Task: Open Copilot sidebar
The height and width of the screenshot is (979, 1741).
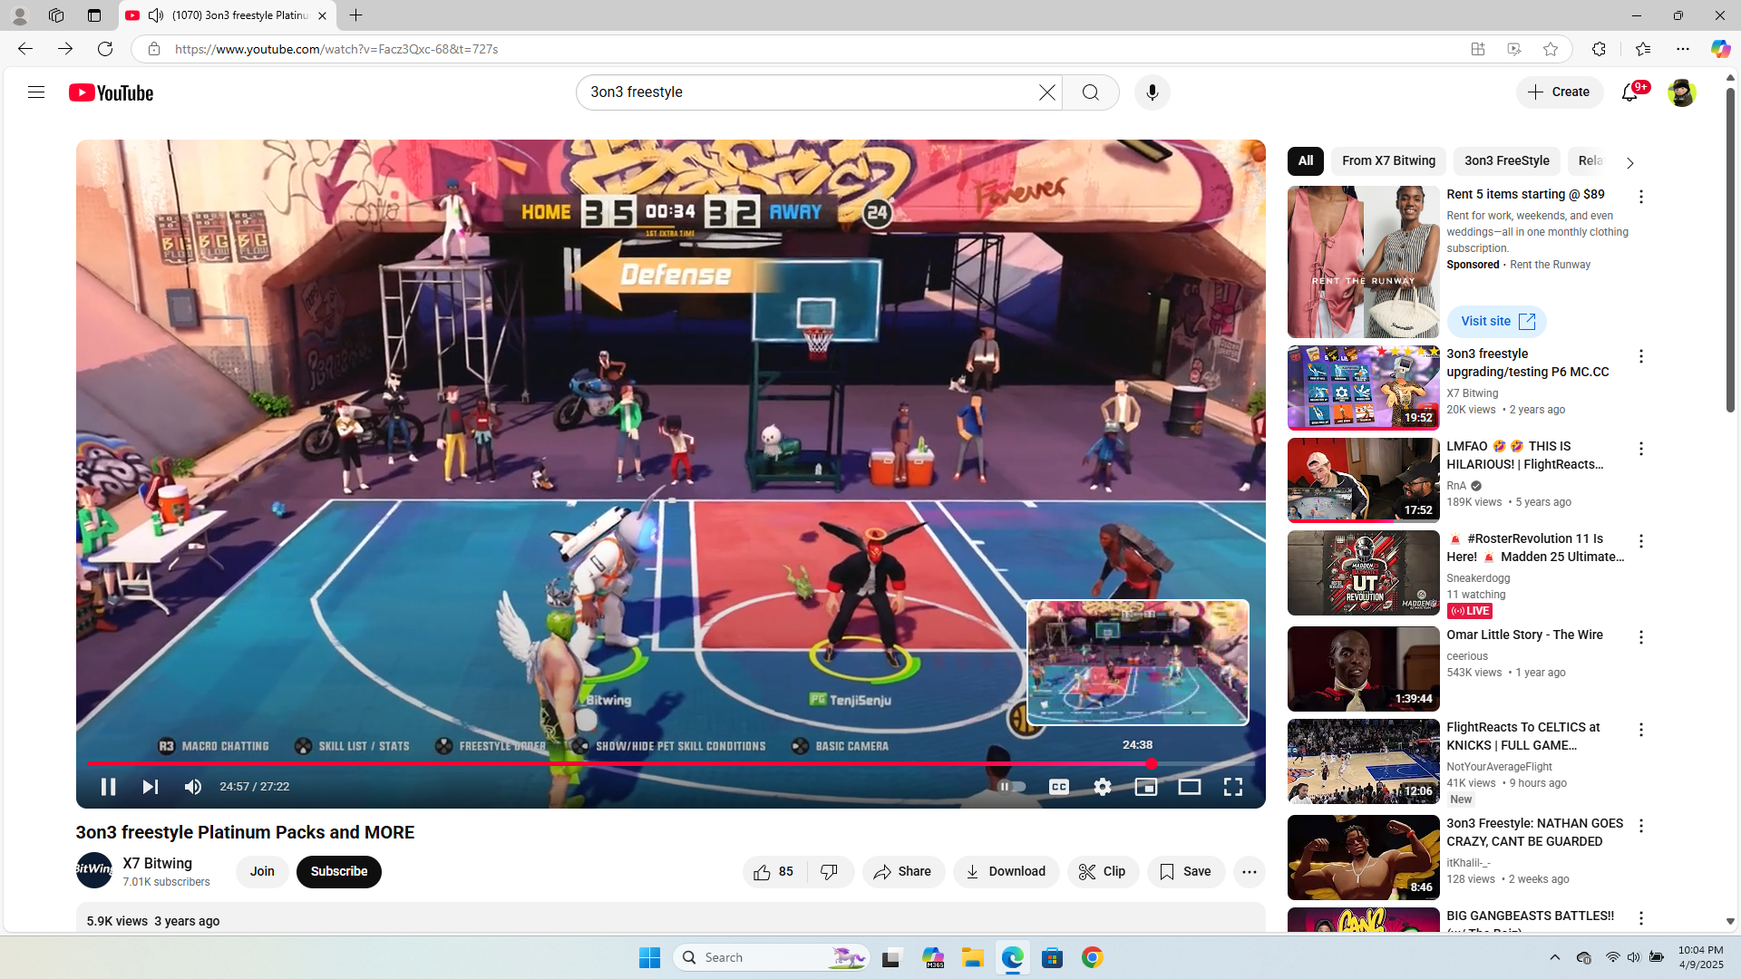Action: coord(1720,49)
